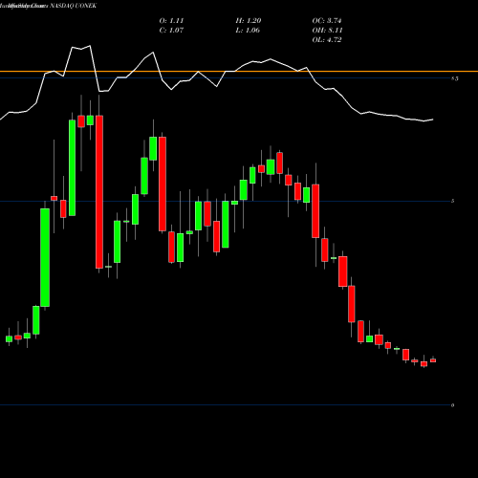Image resolution: width=478 pixels, height=478 pixels.
Task: Click the OC: 3.74 reading
Action: click(327, 21)
